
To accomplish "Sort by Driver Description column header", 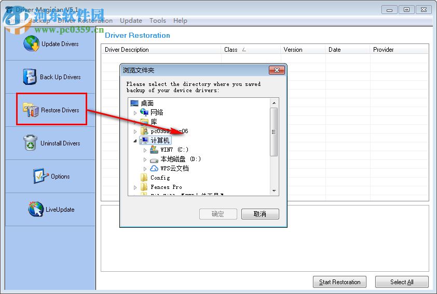I will 161,50.
